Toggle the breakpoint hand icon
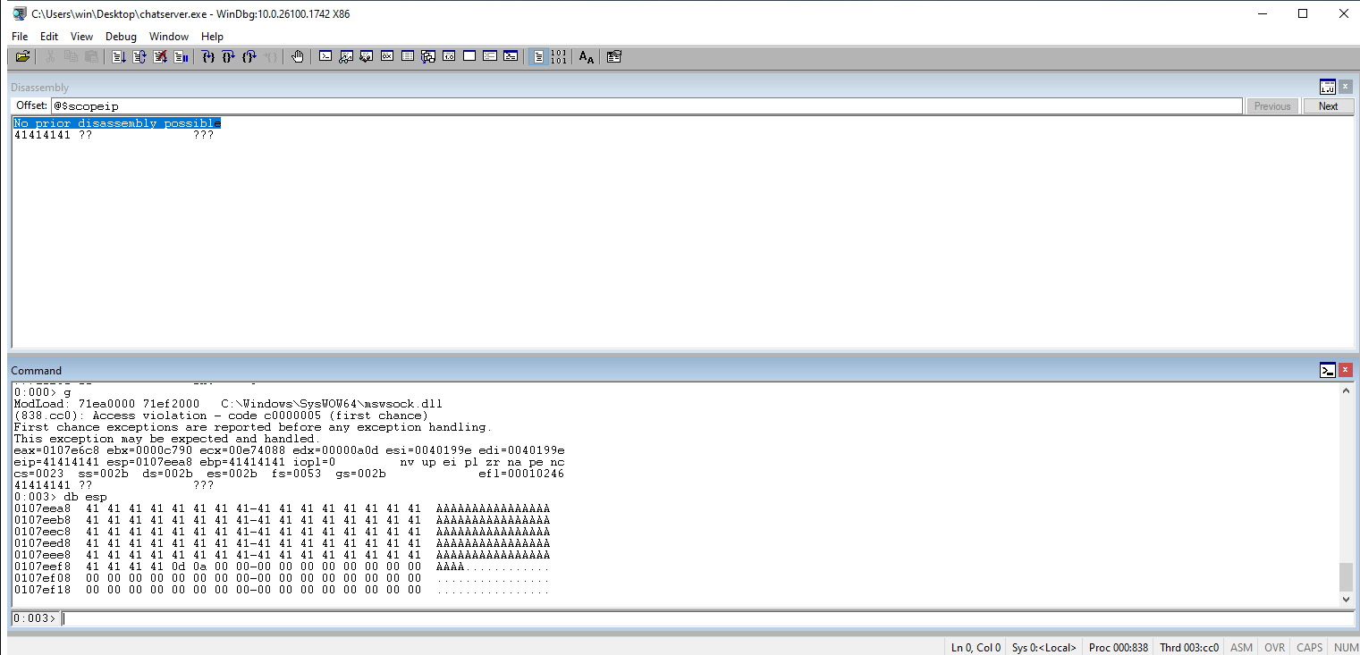Screen dimensions: 1360x655 click(298, 56)
